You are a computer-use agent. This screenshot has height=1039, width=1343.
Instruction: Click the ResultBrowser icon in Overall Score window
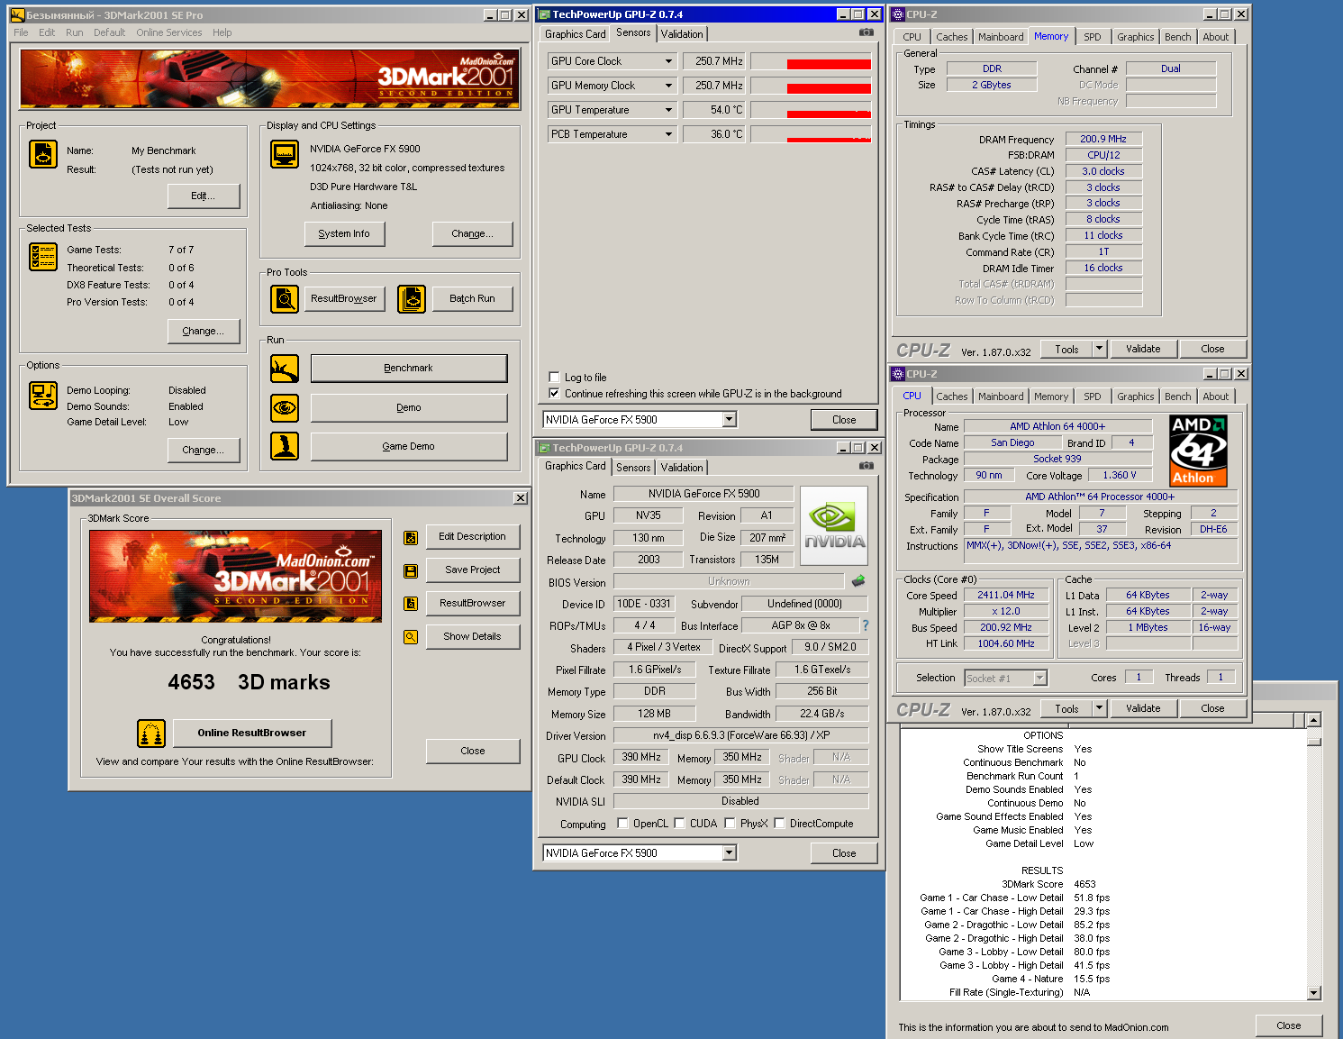point(411,604)
